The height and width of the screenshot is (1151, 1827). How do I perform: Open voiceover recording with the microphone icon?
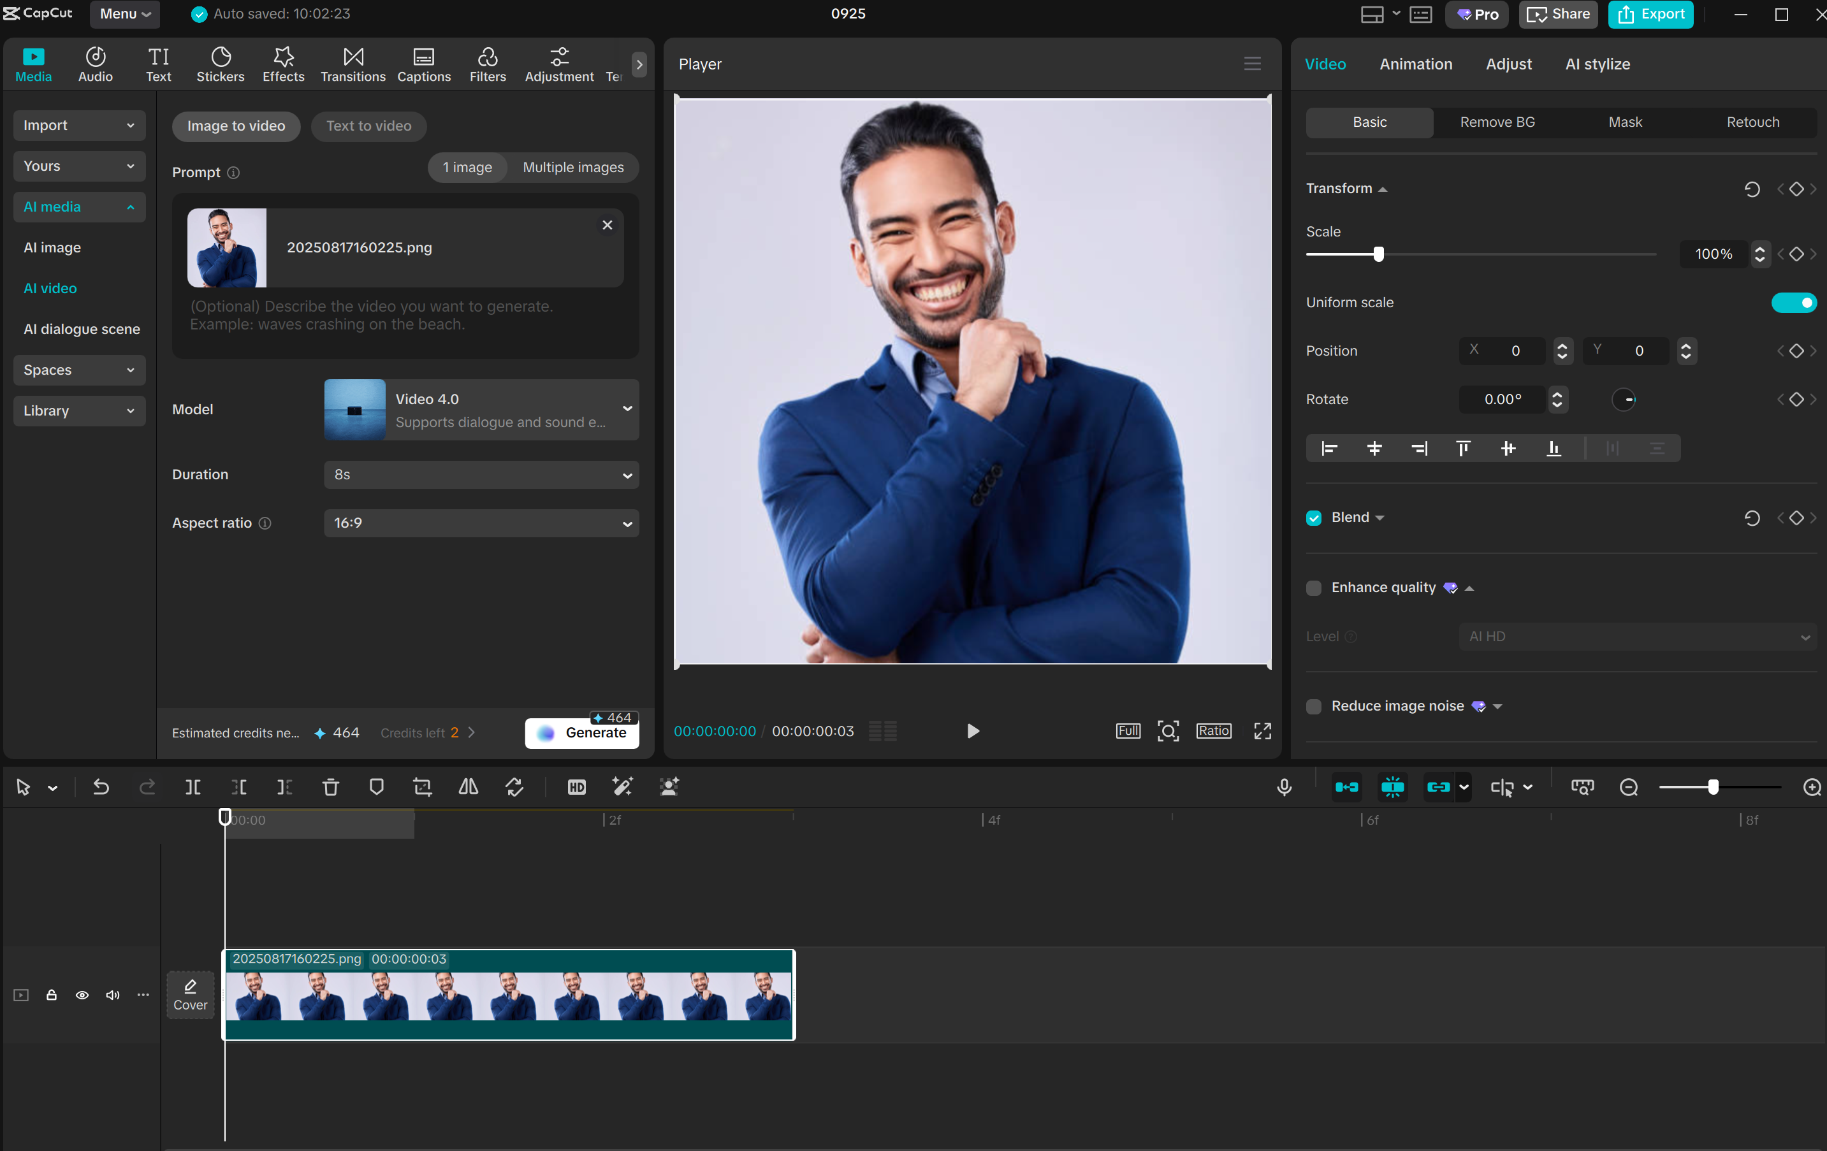point(1283,787)
